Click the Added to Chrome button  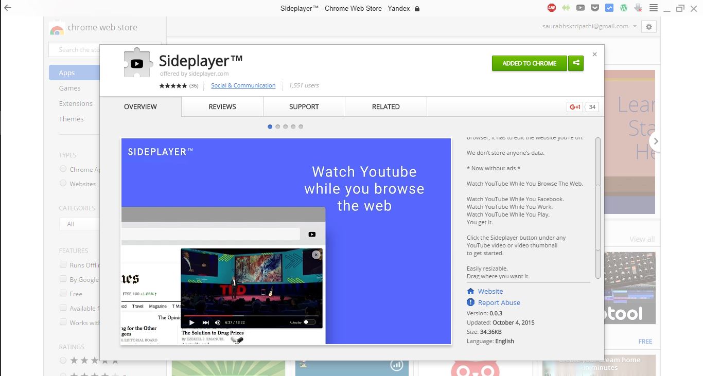[x=529, y=63]
